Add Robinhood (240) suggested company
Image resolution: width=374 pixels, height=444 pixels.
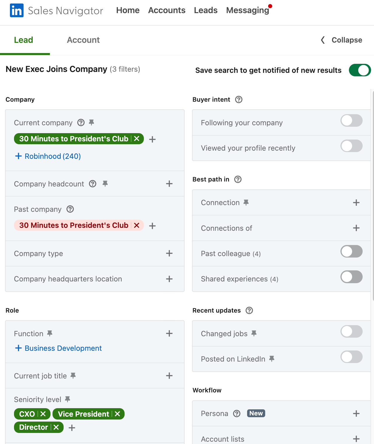click(48, 156)
